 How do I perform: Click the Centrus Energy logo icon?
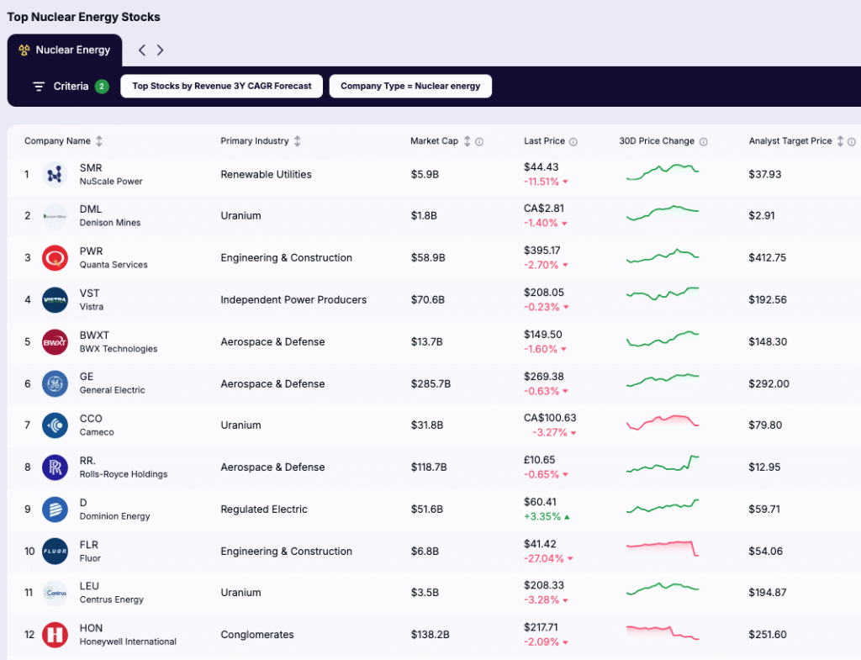click(x=55, y=593)
